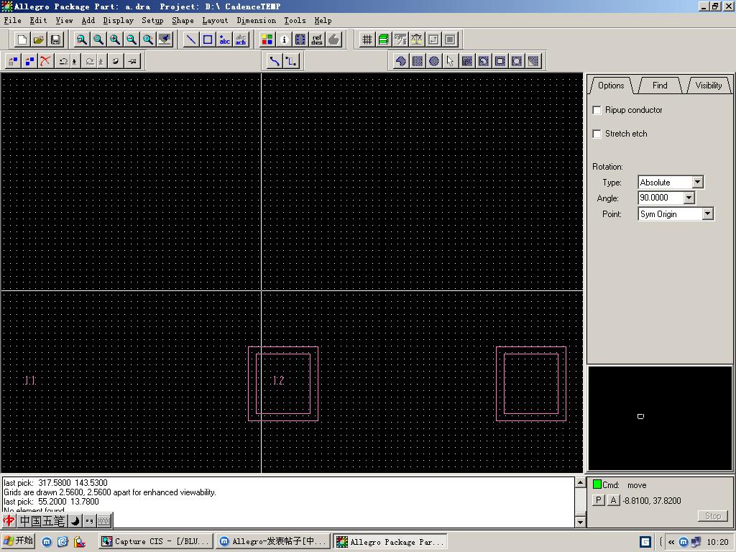Viewport: 736px width, 552px height.
Task: Expand the Rotation Point dropdown
Action: pyautogui.click(x=707, y=213)
